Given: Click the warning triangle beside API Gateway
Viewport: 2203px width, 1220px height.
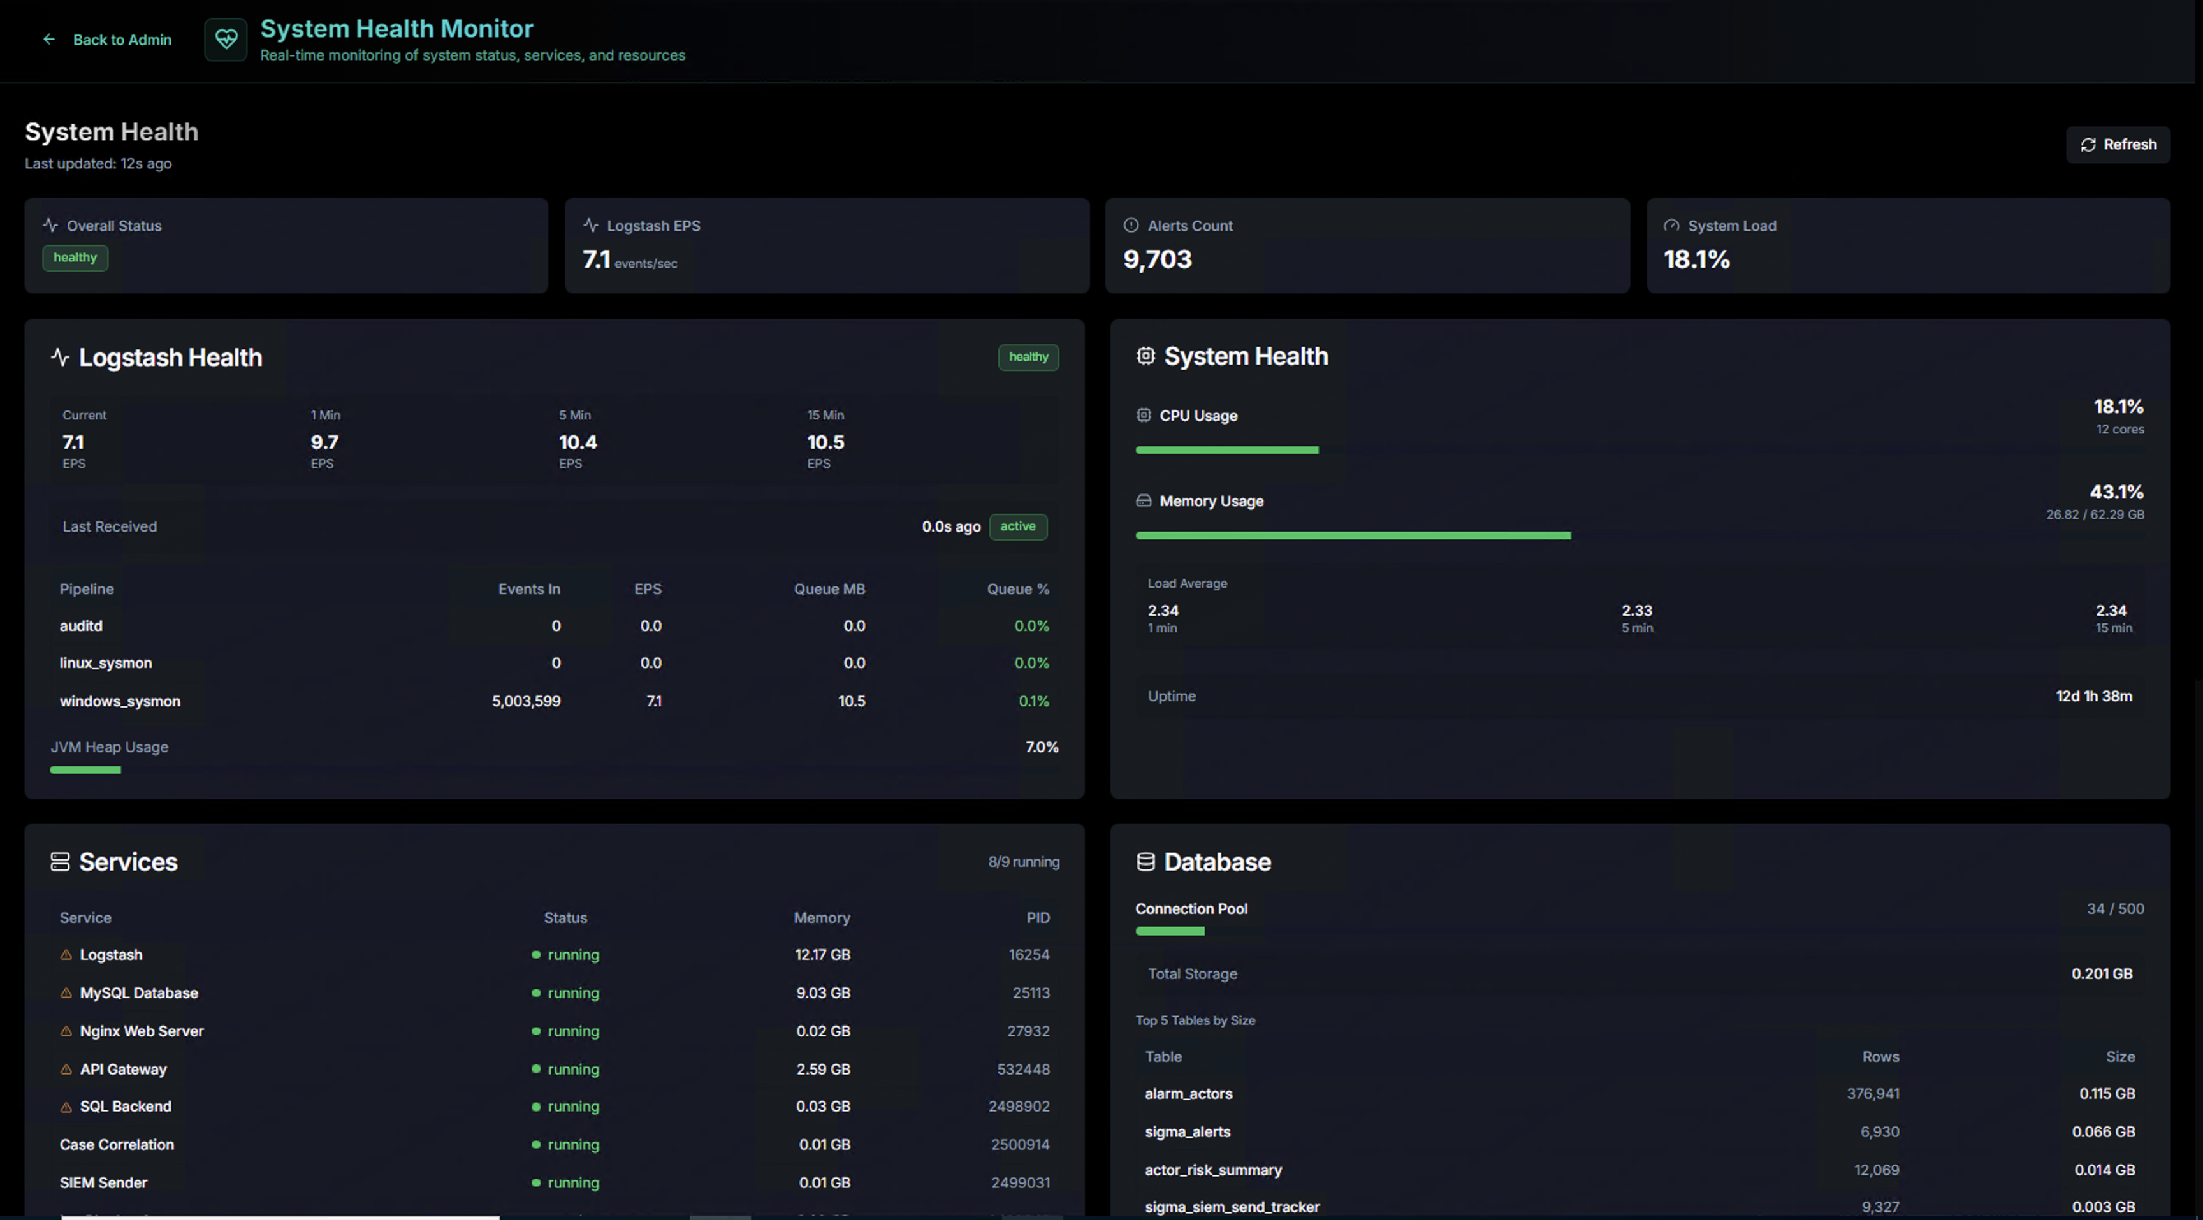Looking at the screenshot, I should point(67,1069).
